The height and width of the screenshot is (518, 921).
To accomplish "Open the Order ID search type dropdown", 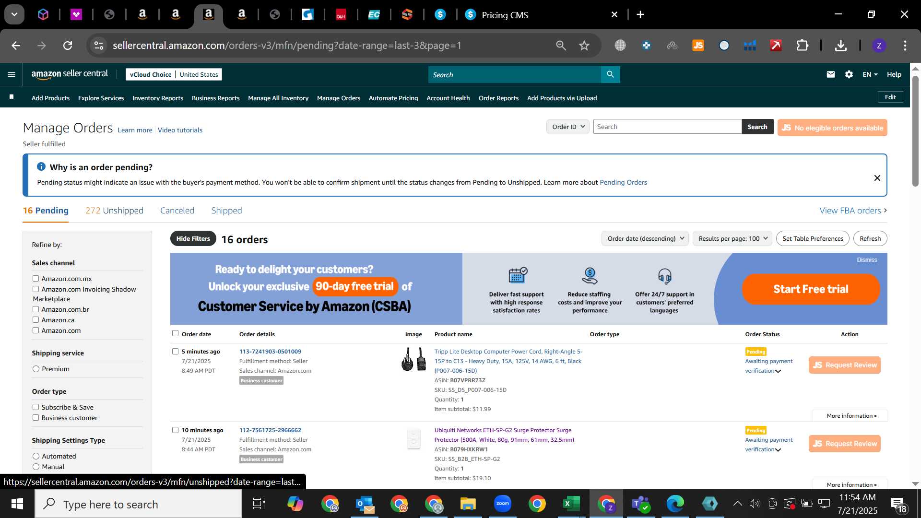I will click(x=568, y=127).
